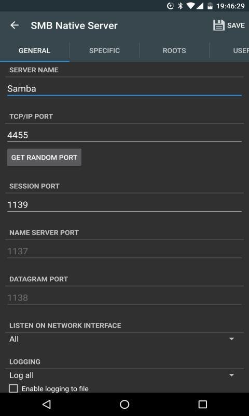Focus the Server Name field containing Samba
This screenshot has height=416, width=249.
click(x=125, y=89)
